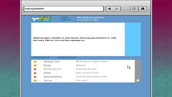The image size is (172, 97).
Task: Click the yellow dot beside Роман Мишель
Action: pos(35,65)
